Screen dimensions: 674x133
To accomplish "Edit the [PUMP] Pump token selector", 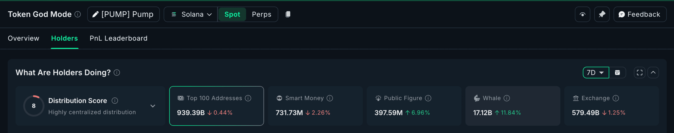I will (x=123, y=14).
